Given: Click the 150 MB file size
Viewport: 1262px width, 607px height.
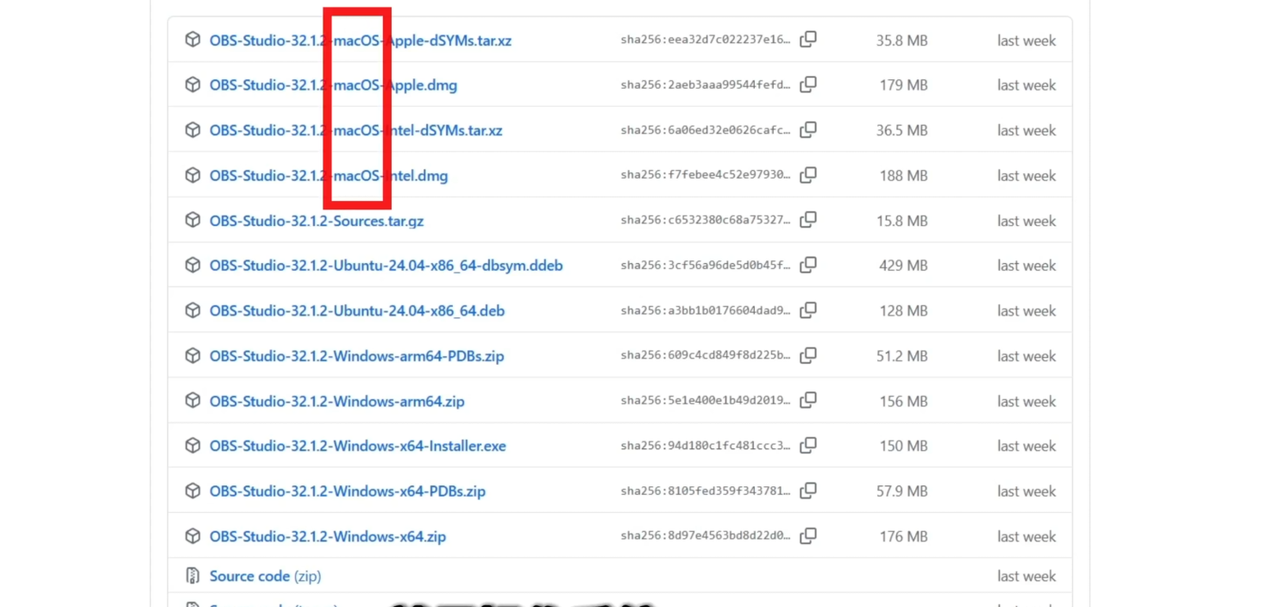Looking at the screenshot, I should 904,447.
